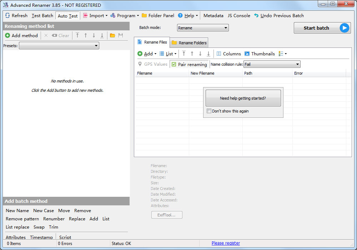Move file up in file list
The height and width of the screenshot is (250, 357).
[x=192, y=54]
